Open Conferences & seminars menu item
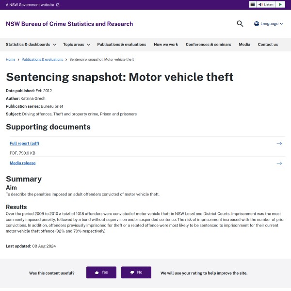Image resolution: width=291 pixels, height=291 pixels. tap(208, 45)
